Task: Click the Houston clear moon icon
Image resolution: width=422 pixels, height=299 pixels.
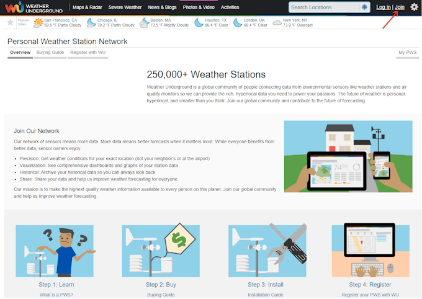Action: pos(199,22)
